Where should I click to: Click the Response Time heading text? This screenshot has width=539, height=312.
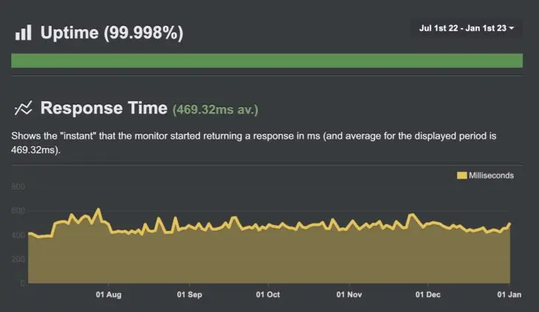tap(103, 108)
